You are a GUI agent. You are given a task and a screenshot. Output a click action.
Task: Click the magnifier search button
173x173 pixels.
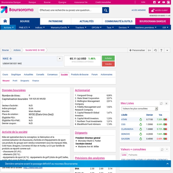(106, 10)
